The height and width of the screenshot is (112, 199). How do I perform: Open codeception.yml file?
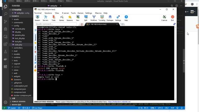coord(21,86)
